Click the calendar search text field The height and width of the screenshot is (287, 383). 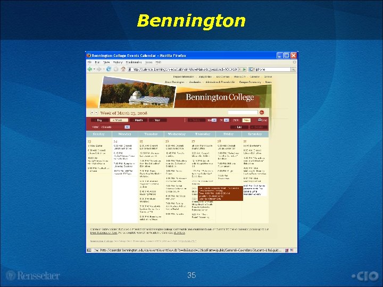click(x=243, y=112)
